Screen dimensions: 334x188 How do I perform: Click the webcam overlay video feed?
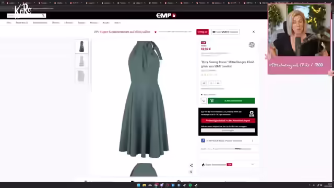(299, 30)
